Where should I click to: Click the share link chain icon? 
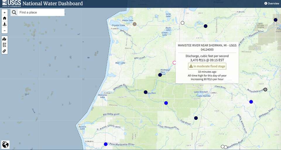coord(4,51)
